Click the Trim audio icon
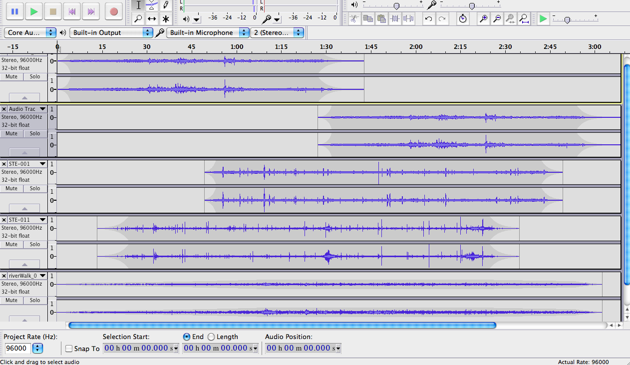This screenshot has width=630, height=365. [395, 19]
